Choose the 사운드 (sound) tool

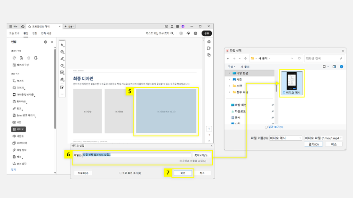coord(18,136)
